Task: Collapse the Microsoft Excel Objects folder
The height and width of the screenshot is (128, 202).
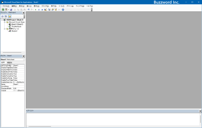Action: pyautogui.click(x=5, y=22)
